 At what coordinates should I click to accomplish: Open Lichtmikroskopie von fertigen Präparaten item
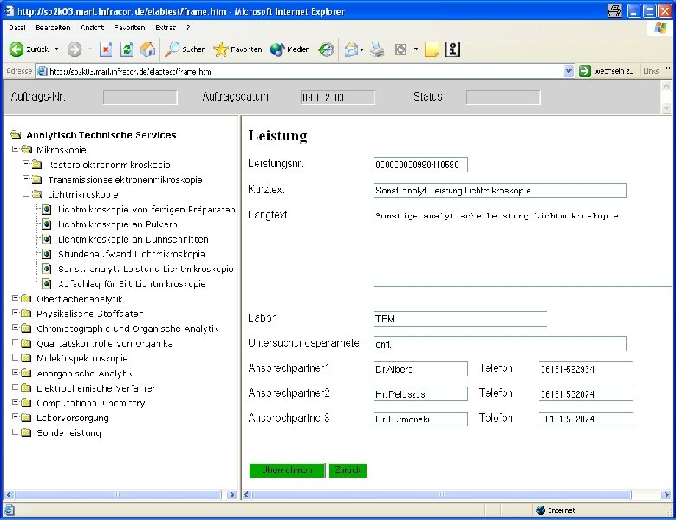click(146, 210)
